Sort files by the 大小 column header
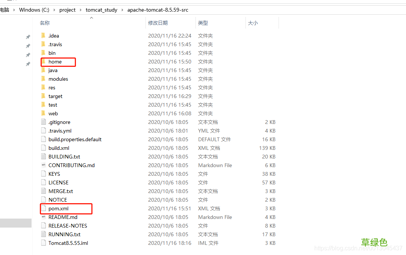406x255 pixels. (253, 23)
